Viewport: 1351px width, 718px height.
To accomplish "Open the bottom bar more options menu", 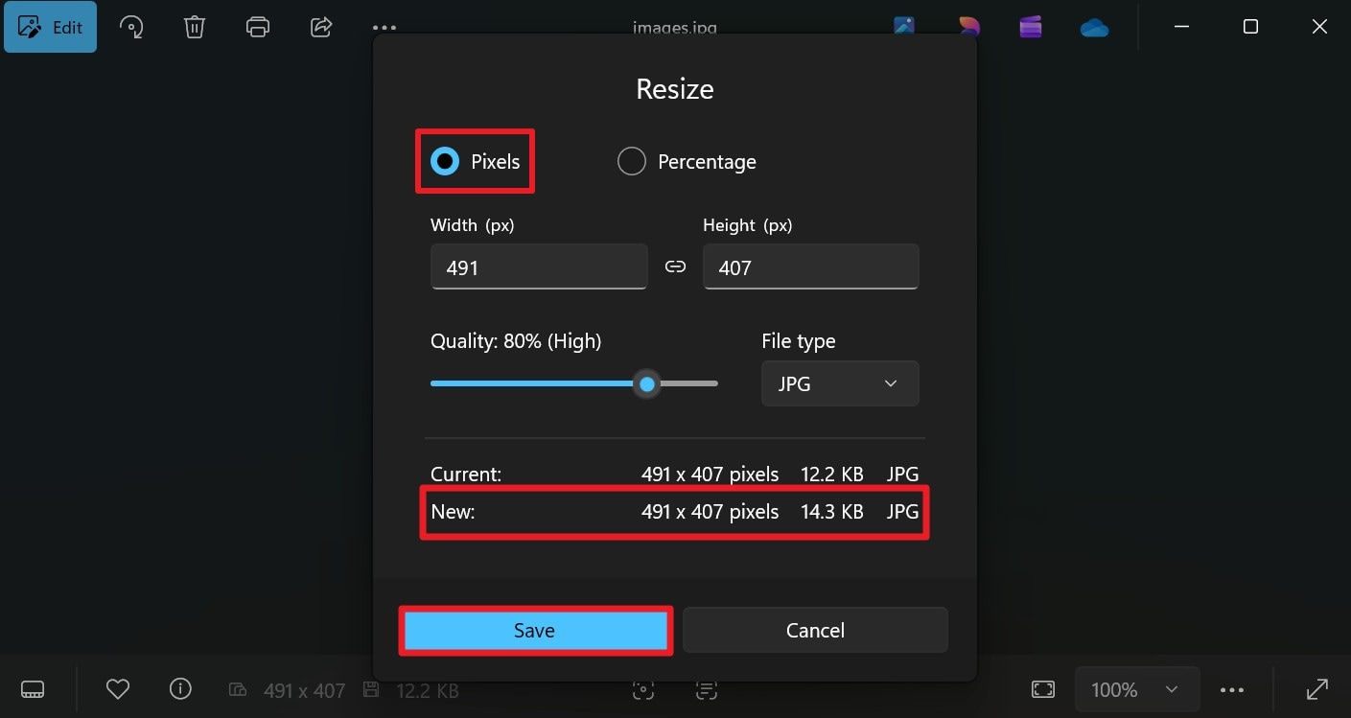I will tap(1232, 690).
